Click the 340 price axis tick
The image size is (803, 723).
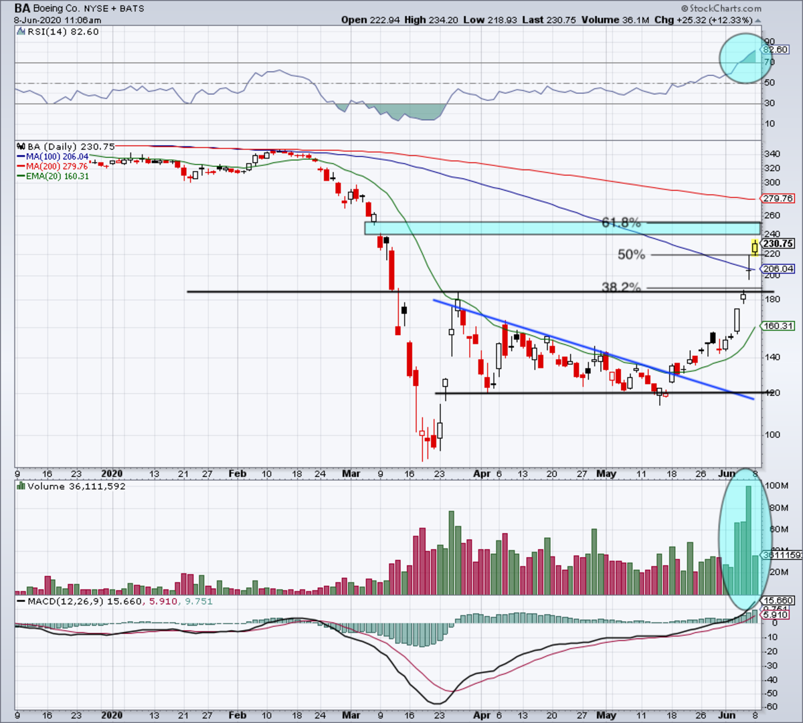[772, 154]
